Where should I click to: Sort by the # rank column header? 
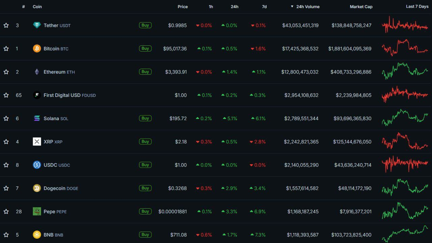click(23, 7)
